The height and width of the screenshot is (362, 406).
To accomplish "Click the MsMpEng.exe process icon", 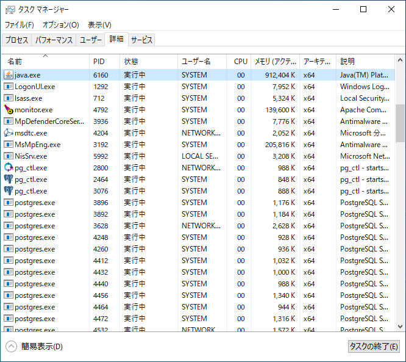I will coord(9,145).
